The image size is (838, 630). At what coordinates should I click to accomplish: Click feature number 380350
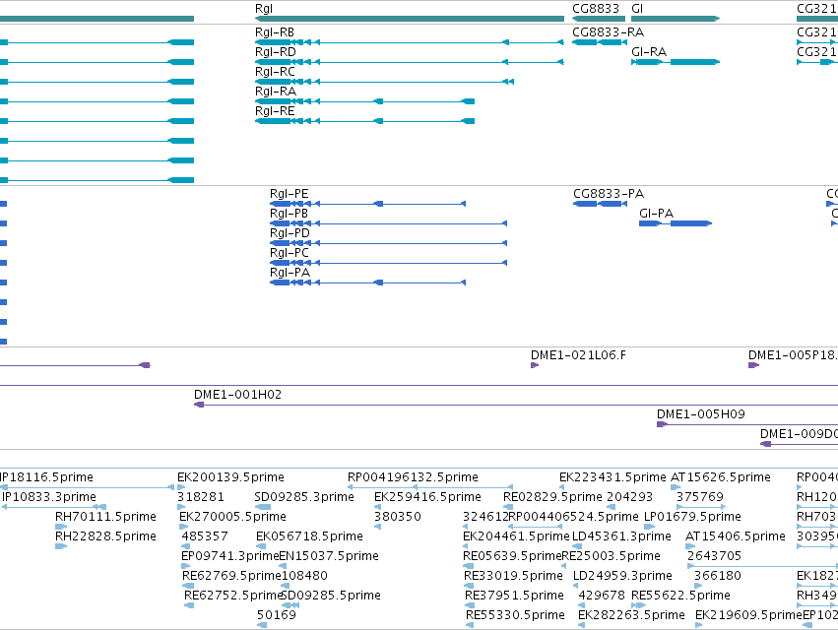pos(398,517)
